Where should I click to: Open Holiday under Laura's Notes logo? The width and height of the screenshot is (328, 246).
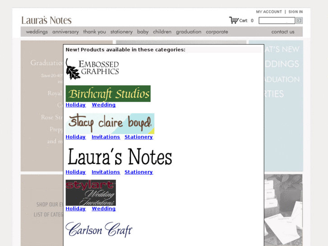point(75,172)
